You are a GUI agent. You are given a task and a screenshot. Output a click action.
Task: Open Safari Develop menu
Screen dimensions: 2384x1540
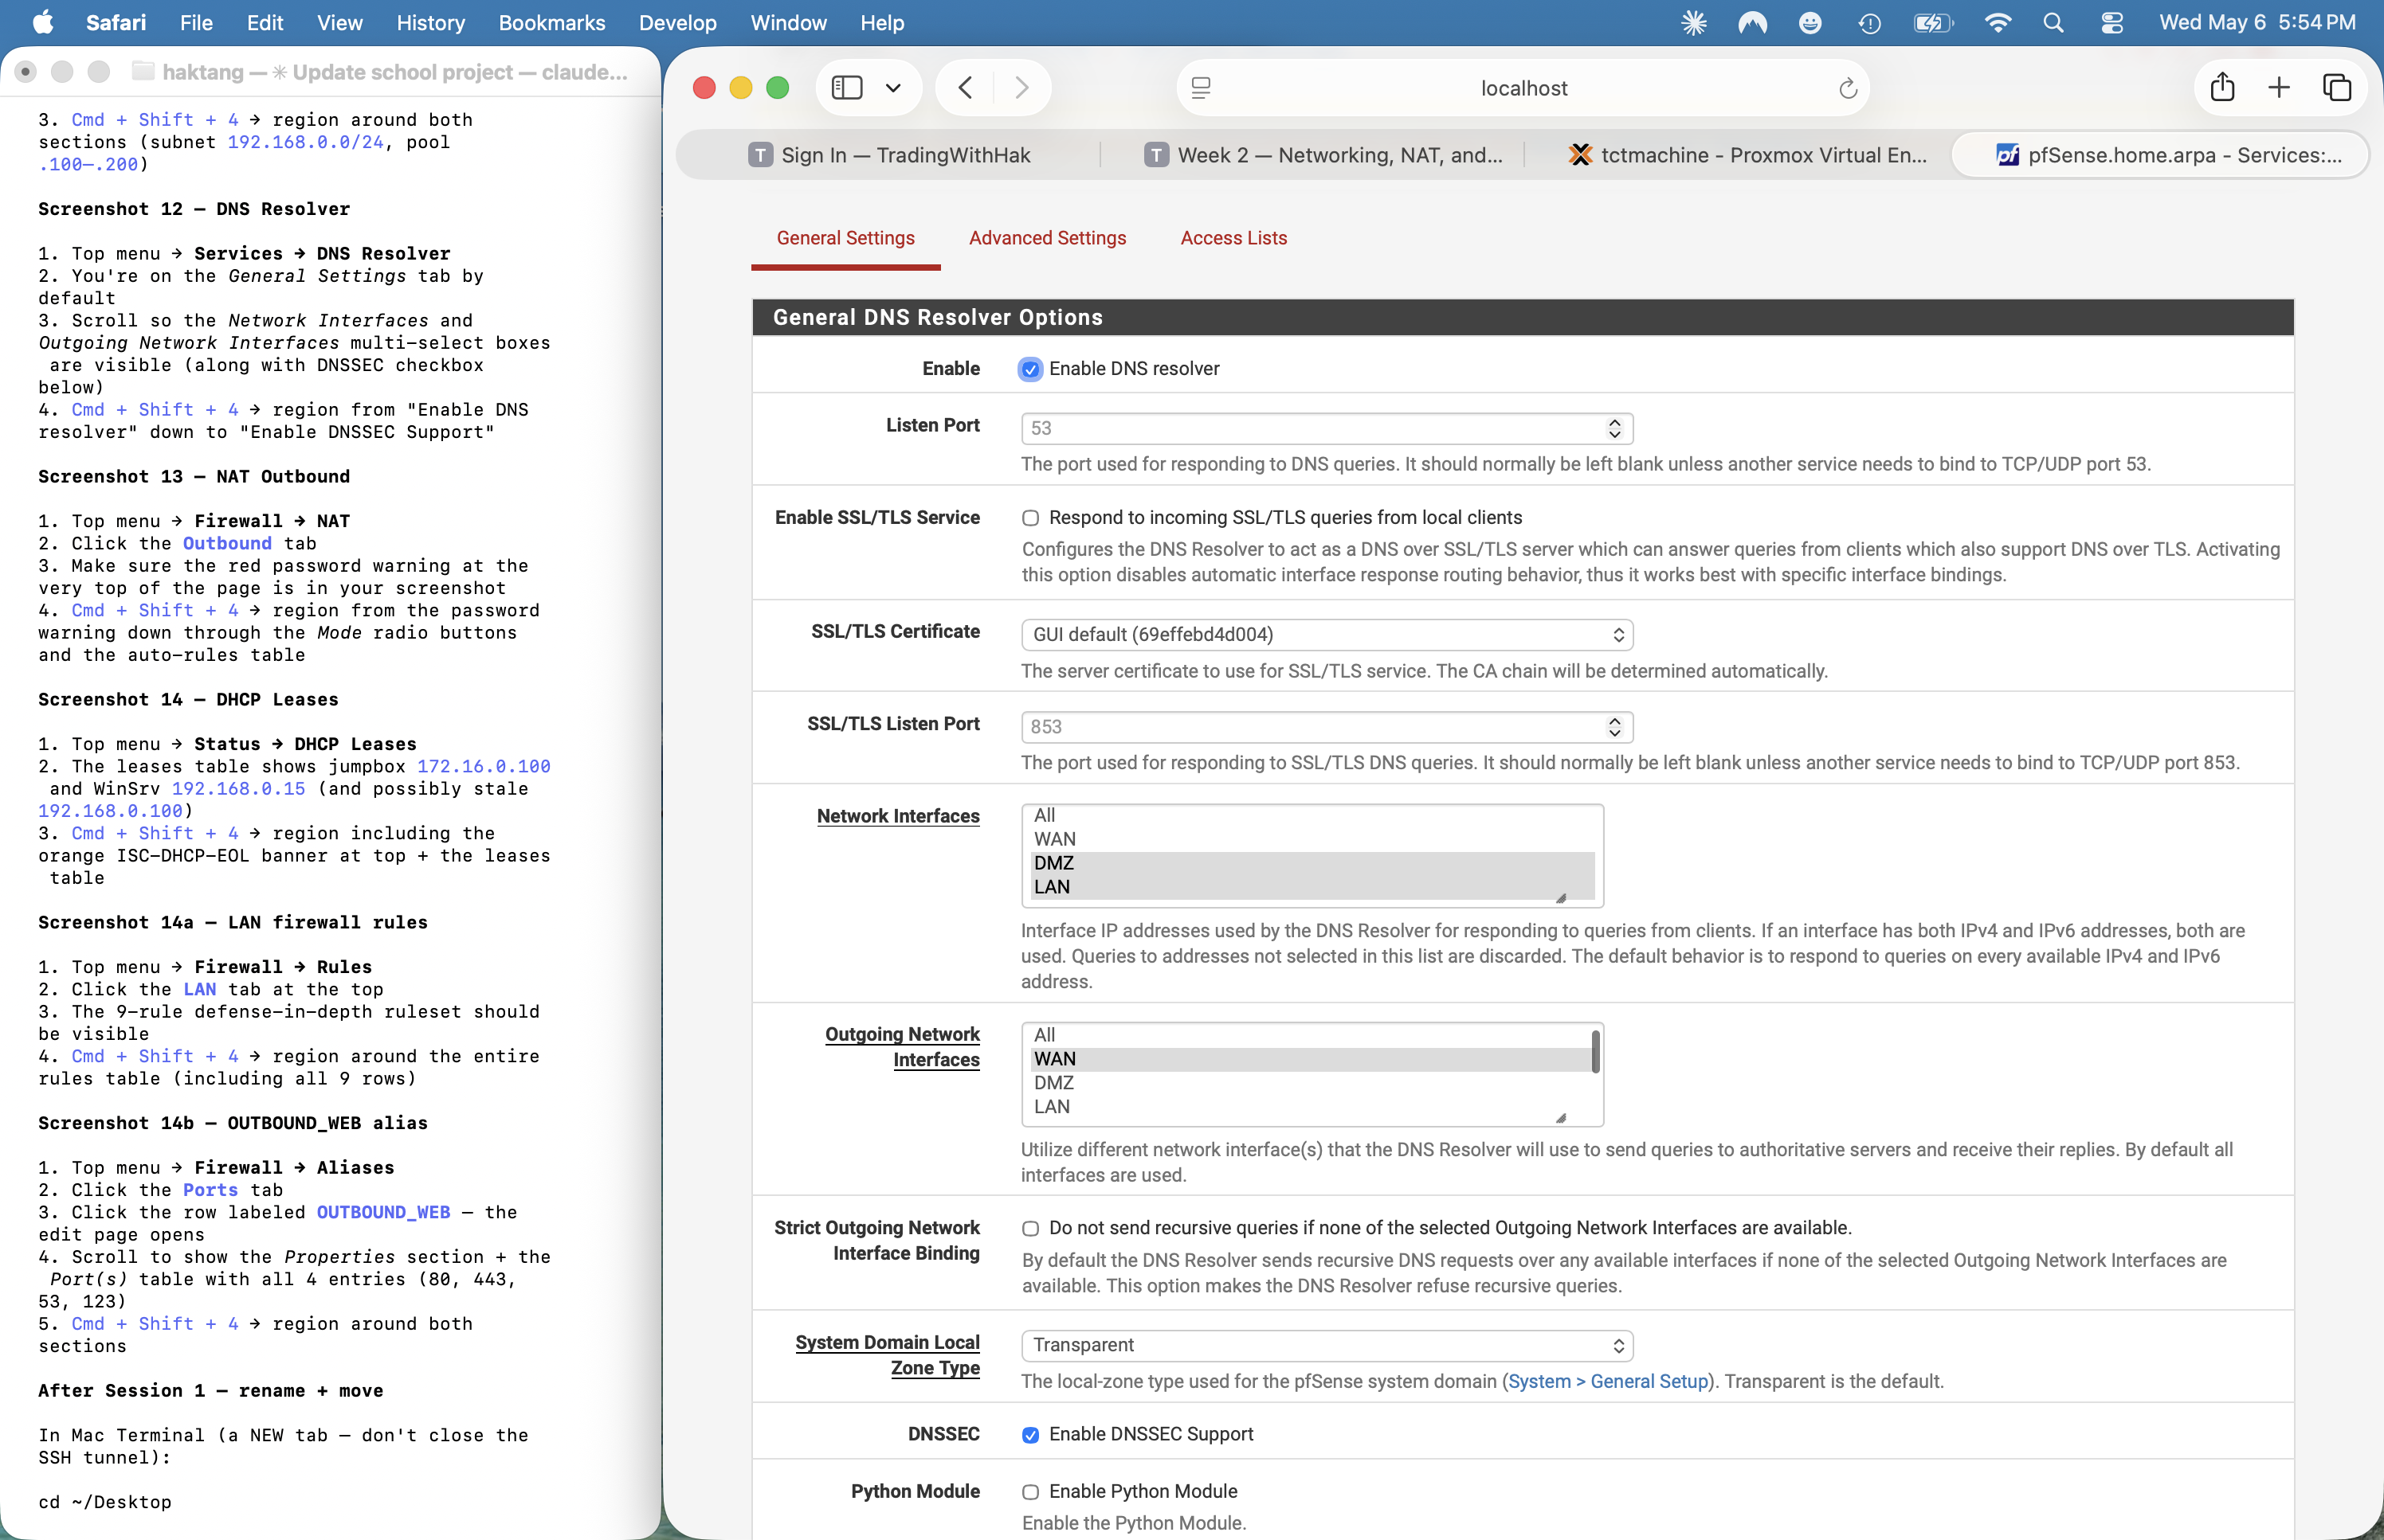(x=677, y=22)
